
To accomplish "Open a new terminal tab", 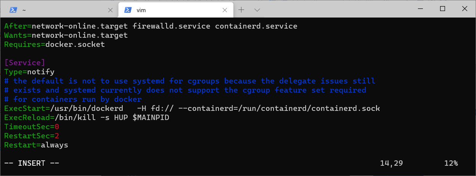I will coord(241,10).
